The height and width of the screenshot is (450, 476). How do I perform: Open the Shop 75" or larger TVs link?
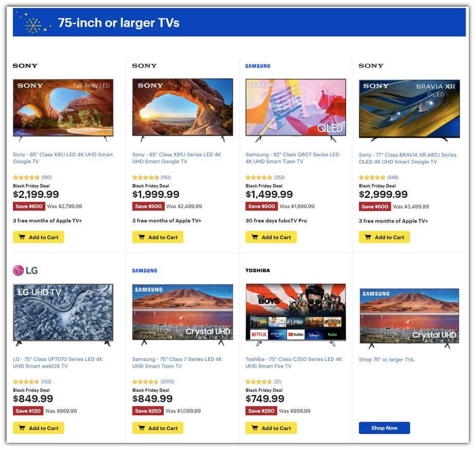(x=387, y=359)
